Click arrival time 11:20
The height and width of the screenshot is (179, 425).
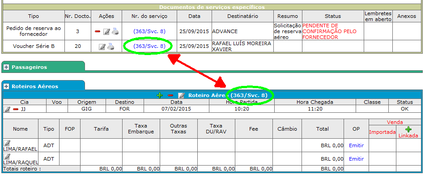click(x=315, y=109)
